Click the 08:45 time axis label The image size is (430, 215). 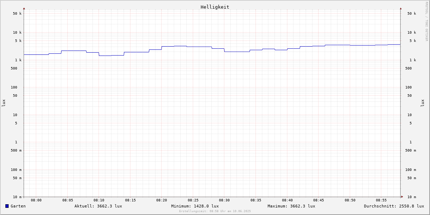[319, 200]
